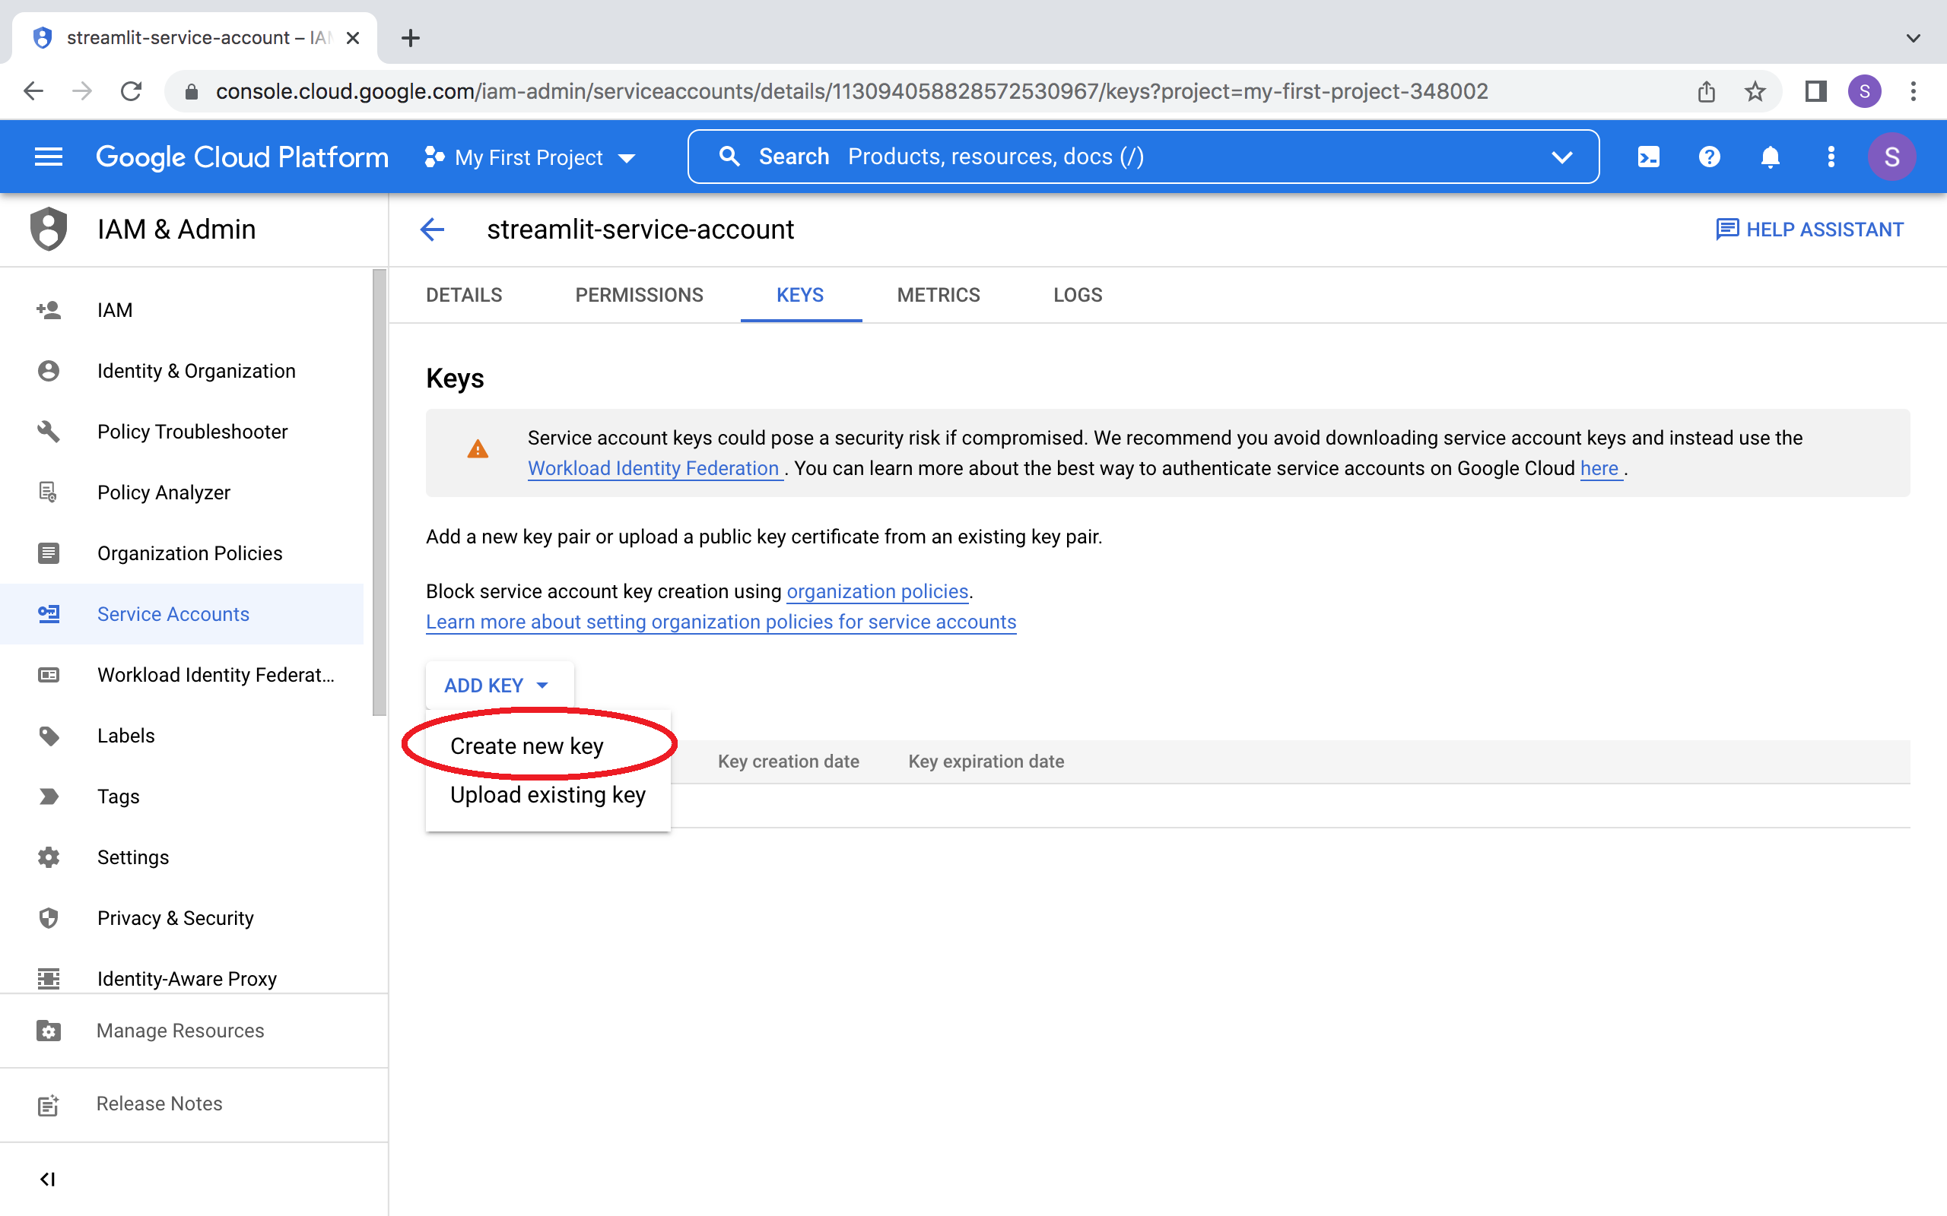Open the help question mark icon
1947x1216 pixels.
point(1709,157)
